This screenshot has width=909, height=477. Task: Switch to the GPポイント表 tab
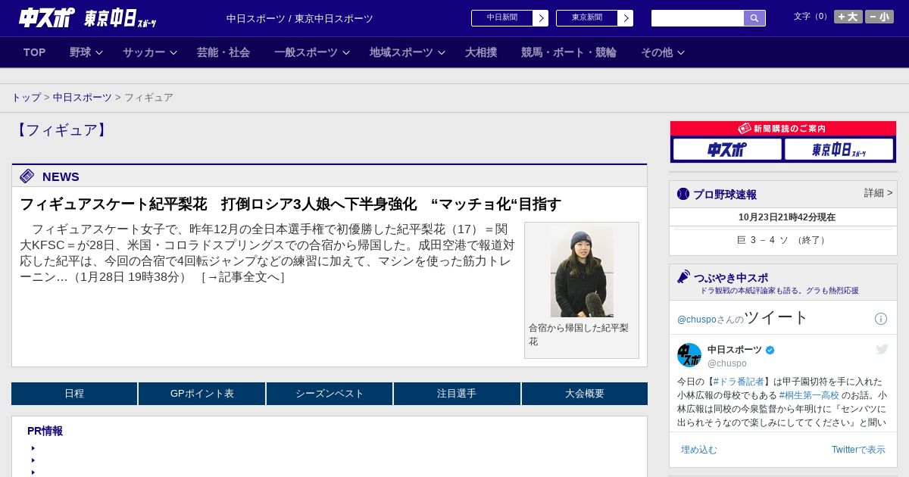click(202, 394)
